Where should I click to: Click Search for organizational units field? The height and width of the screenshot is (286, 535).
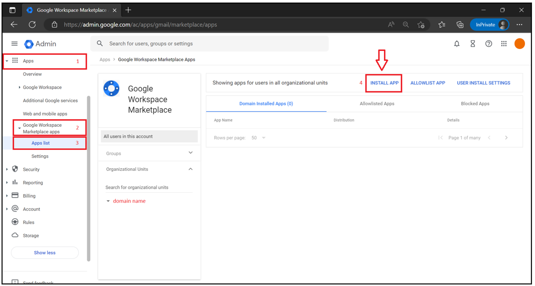[149, 187]
